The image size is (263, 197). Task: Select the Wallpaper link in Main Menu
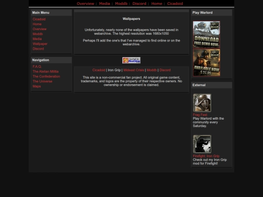(x=40, y=44)
